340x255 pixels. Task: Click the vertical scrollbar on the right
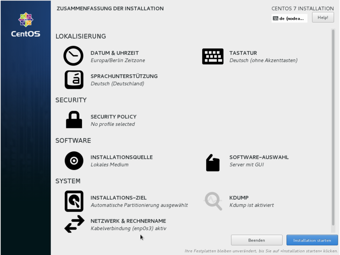[333, 127]
